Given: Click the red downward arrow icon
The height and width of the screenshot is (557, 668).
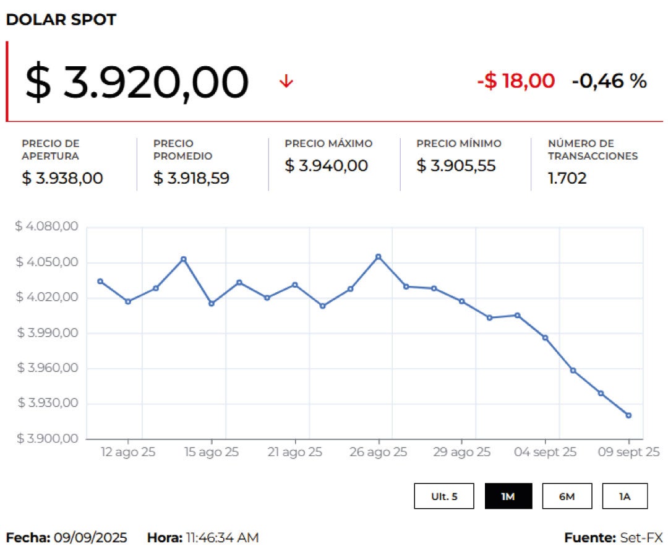Looking at the screenshot, I should 286,81.
